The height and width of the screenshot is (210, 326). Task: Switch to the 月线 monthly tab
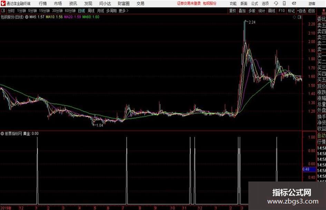pos(101,11)
